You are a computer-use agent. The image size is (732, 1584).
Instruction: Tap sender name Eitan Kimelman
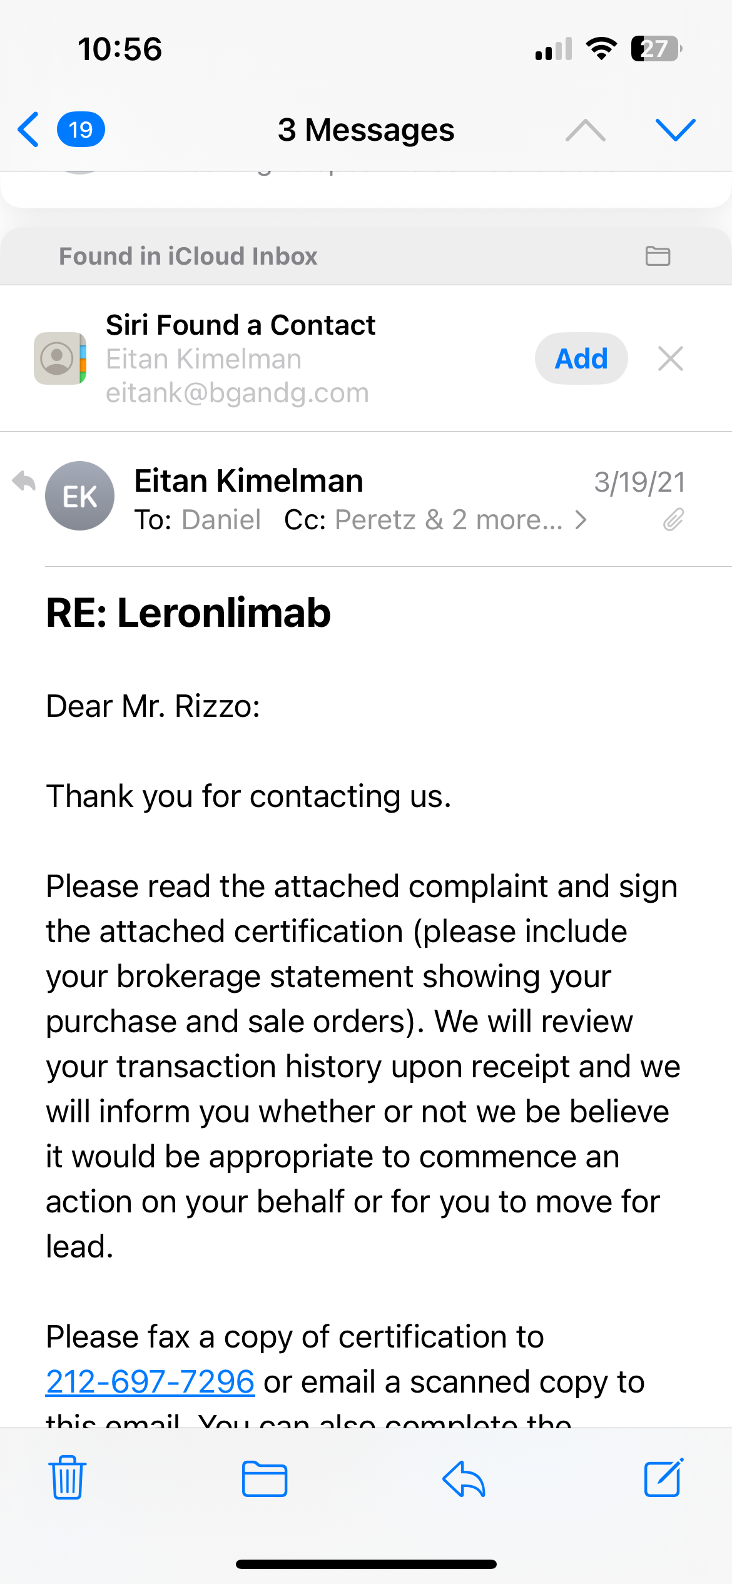(x=248, y=481)
